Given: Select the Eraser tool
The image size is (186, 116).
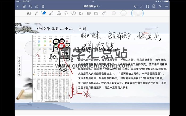Looking at the screenshot, I should point(44,13).
